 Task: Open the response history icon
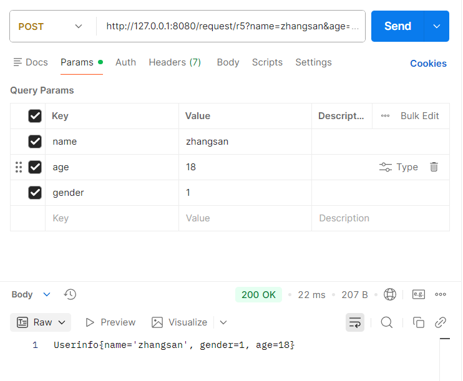click(x=70, y=294)
